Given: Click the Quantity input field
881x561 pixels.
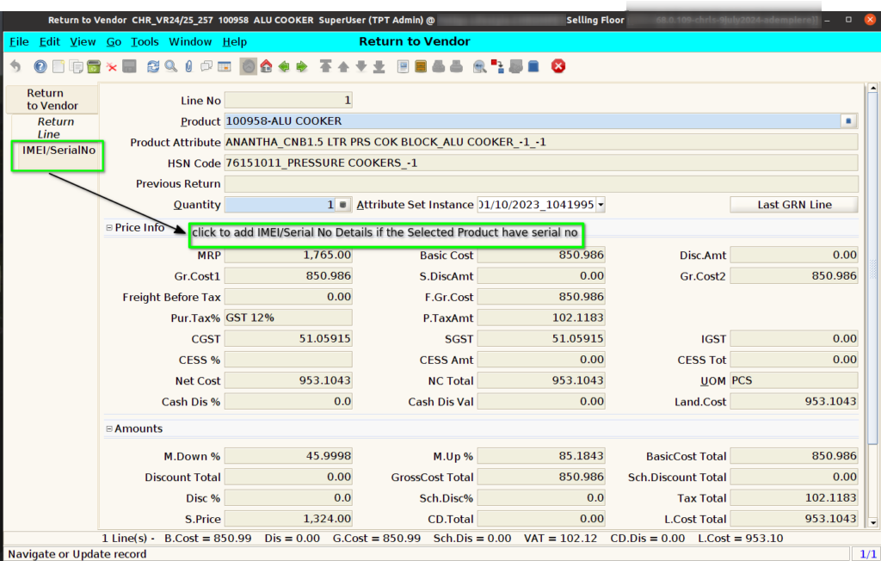Looking at the screenshot, I should pyautogui.click(x=280, y=205).
